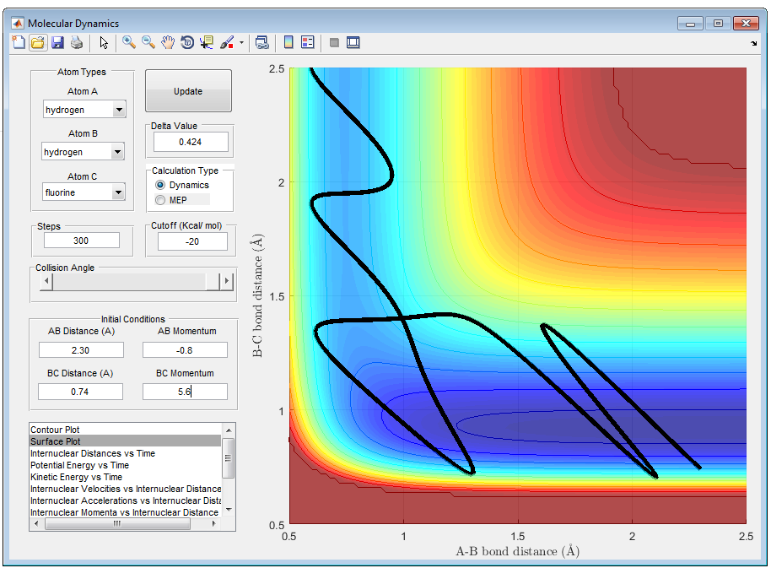Select the Zoom Out magnifier tool

[148, 42]
